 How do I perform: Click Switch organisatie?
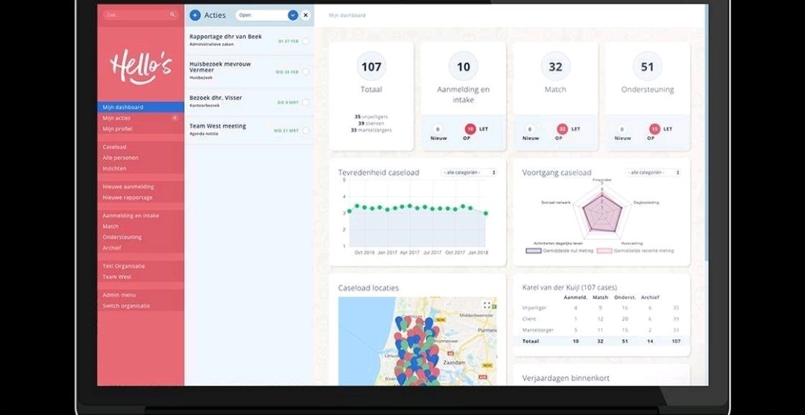coord(126,305)
